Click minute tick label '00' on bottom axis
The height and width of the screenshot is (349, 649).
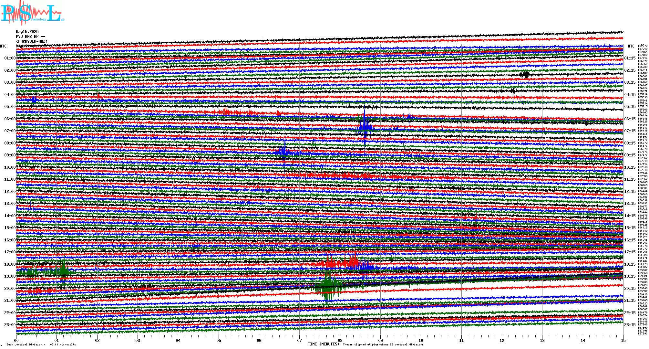coord(16,340)
